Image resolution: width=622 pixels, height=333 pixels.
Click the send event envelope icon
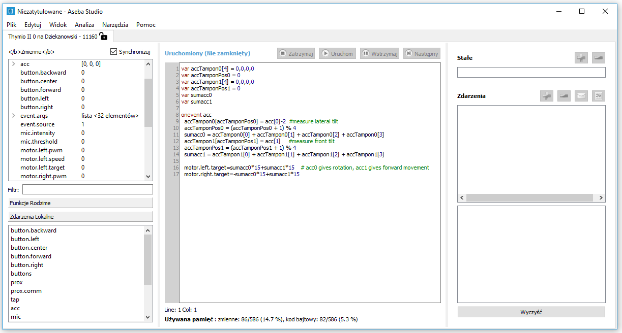(581, 96)
